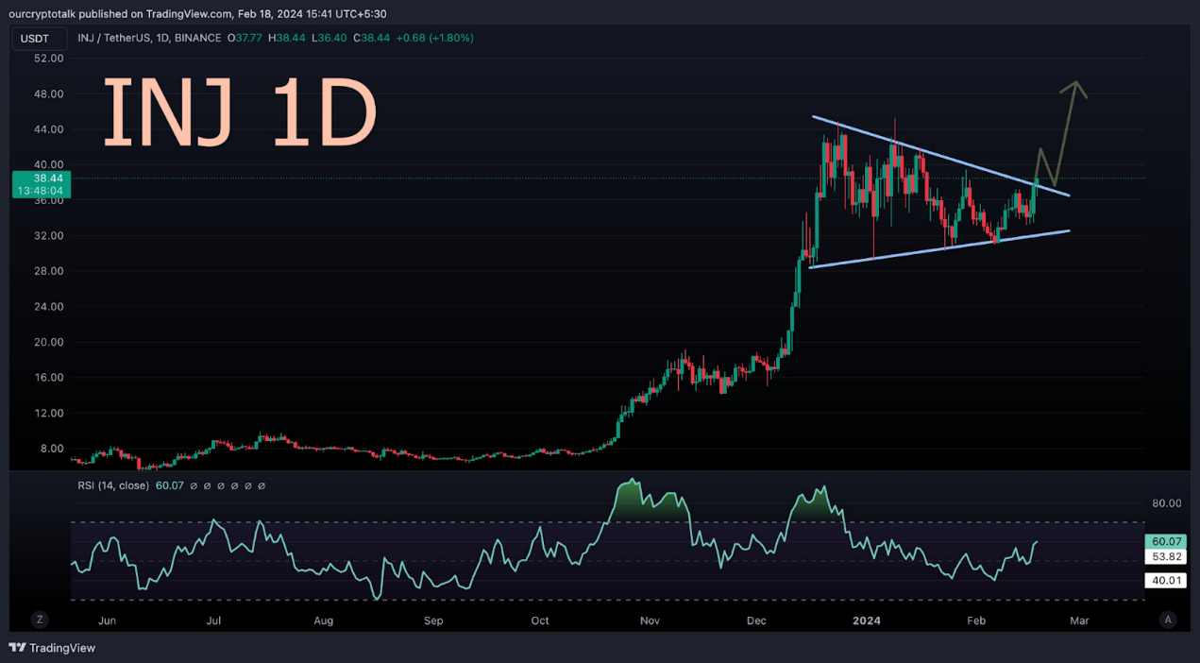Toggle auto scale with the A button
This screenshot has height=663, width=1200.
pos(1168,620)
